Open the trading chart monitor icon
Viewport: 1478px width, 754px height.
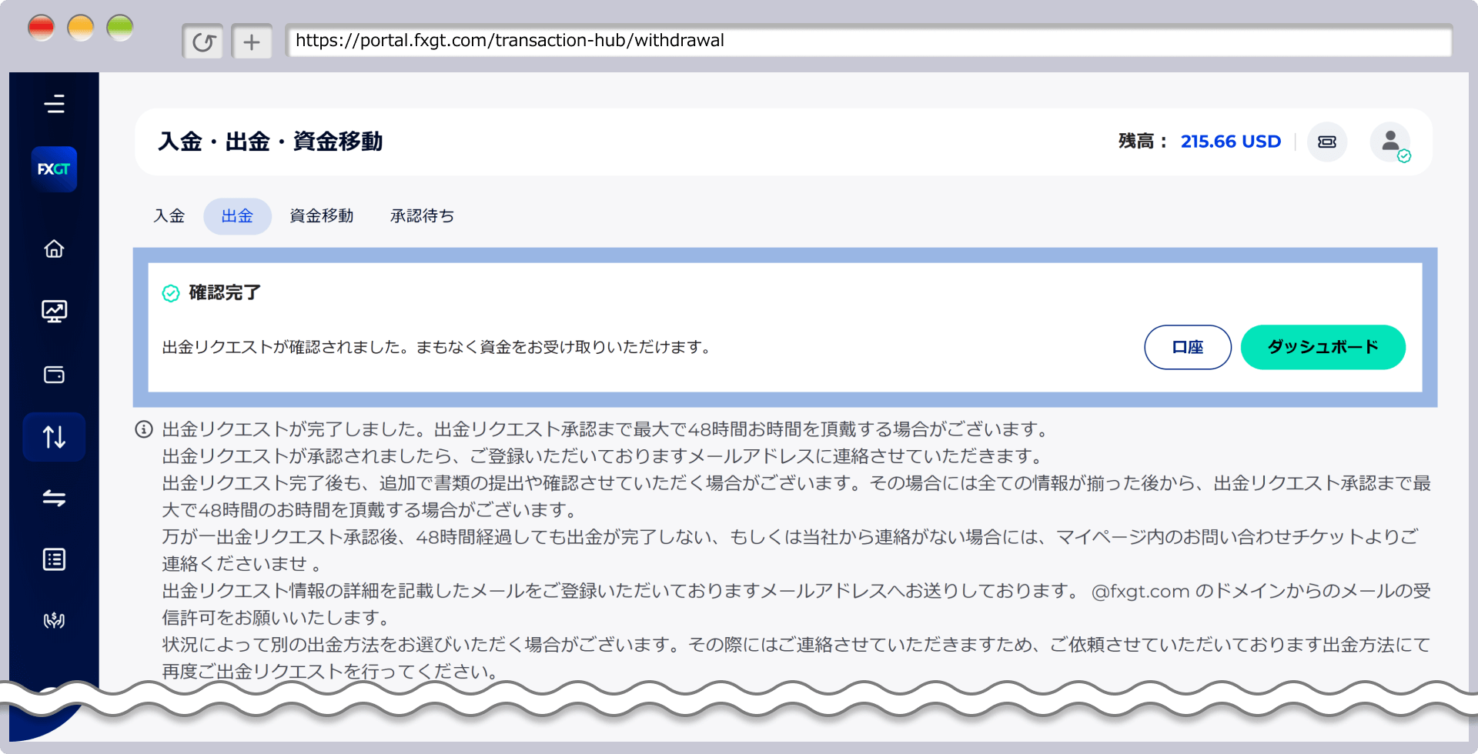click(54, 311)
